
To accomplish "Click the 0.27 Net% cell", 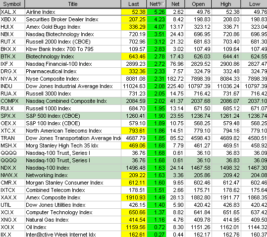I will (157, 235).
